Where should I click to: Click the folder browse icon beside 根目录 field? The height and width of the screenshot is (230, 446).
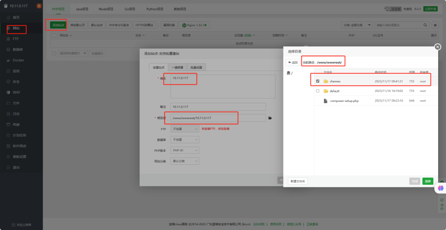[x=270, y=118]
